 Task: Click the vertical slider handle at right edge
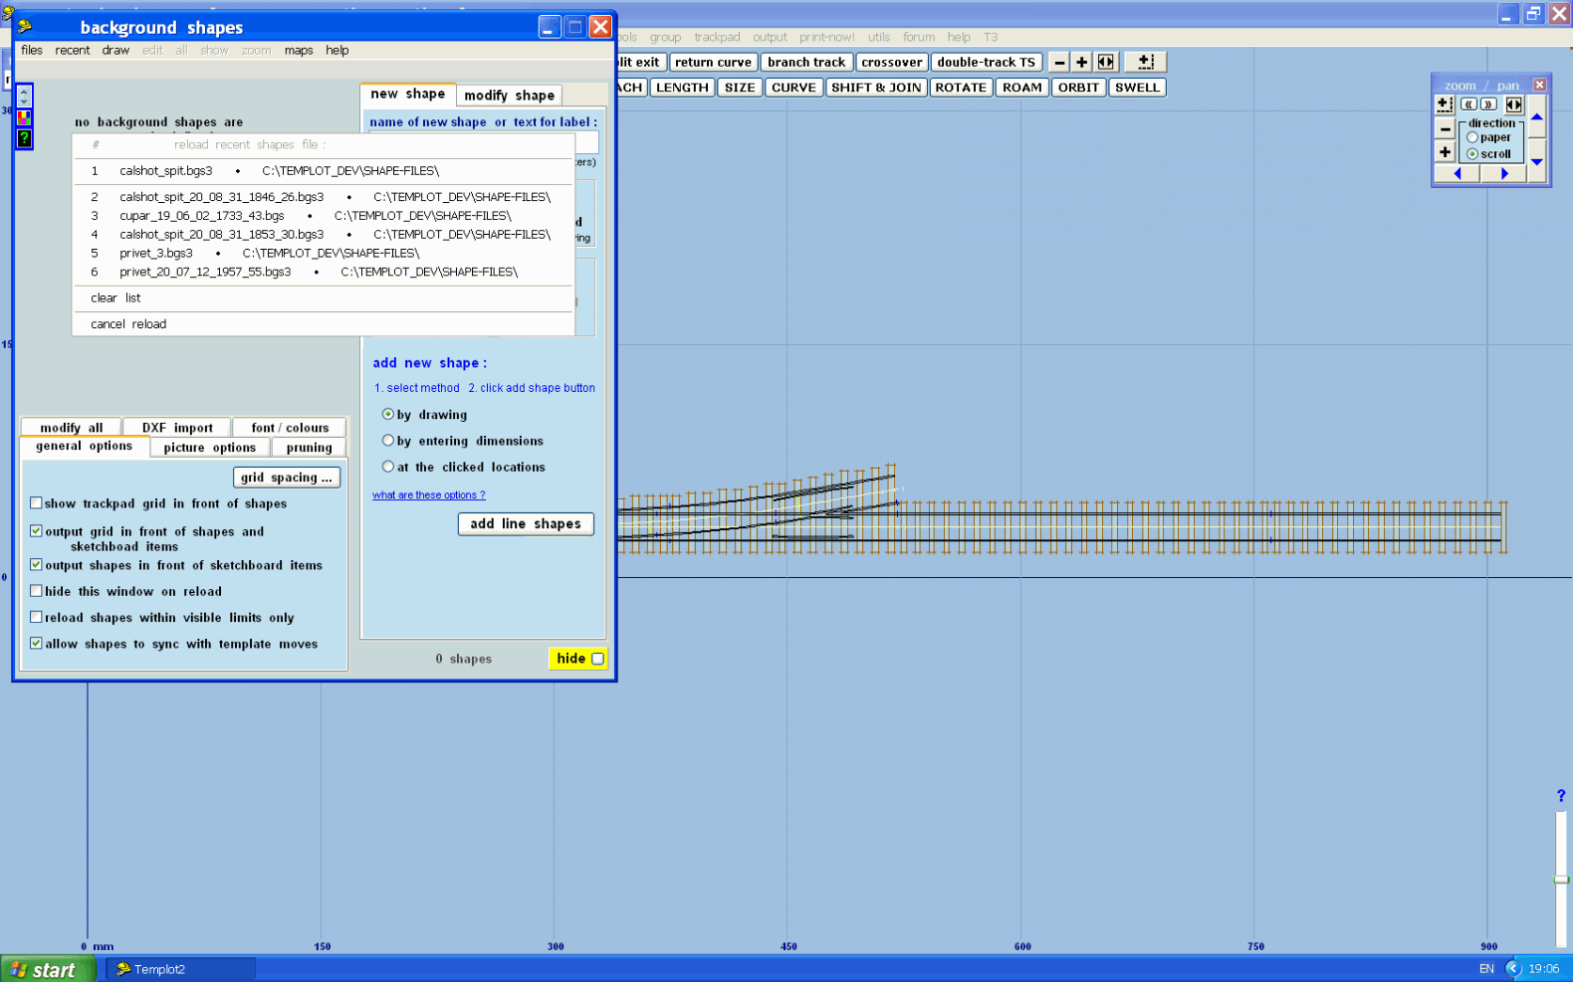(1561, 880)
